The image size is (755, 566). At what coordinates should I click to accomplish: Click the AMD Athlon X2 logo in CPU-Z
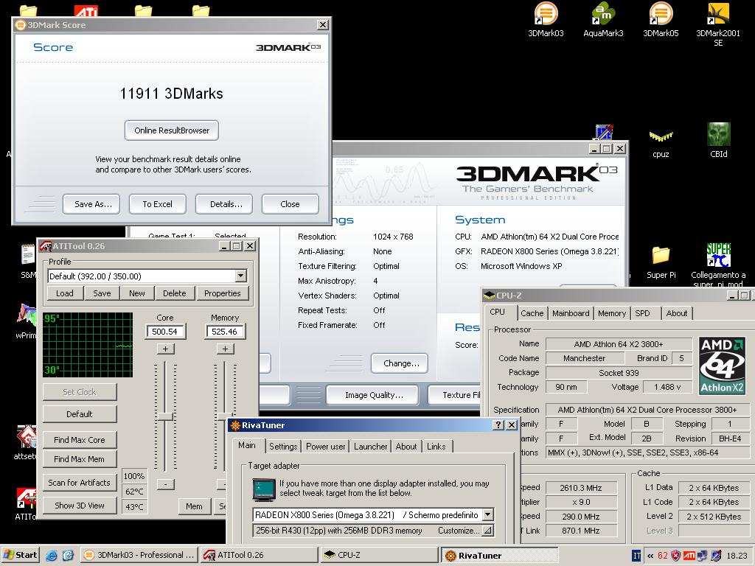tap(722, 366)
